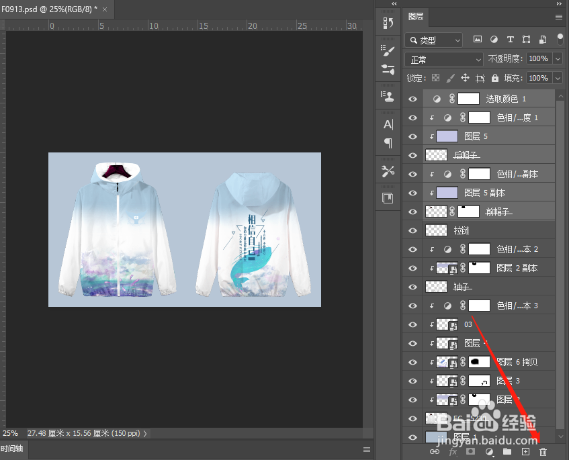Collapse the icon dock with double arrows
Image resolution: width=569 pixels, height=460 pixels.
coord(394,3)
